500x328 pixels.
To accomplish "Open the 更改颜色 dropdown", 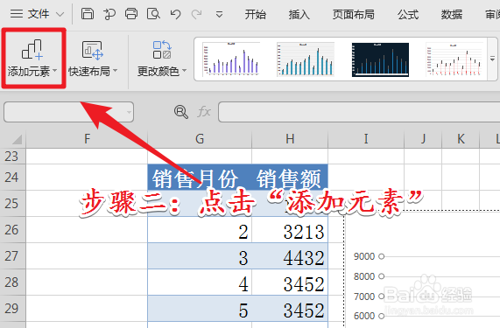I will pyautogui.click(x=162, y=59).
